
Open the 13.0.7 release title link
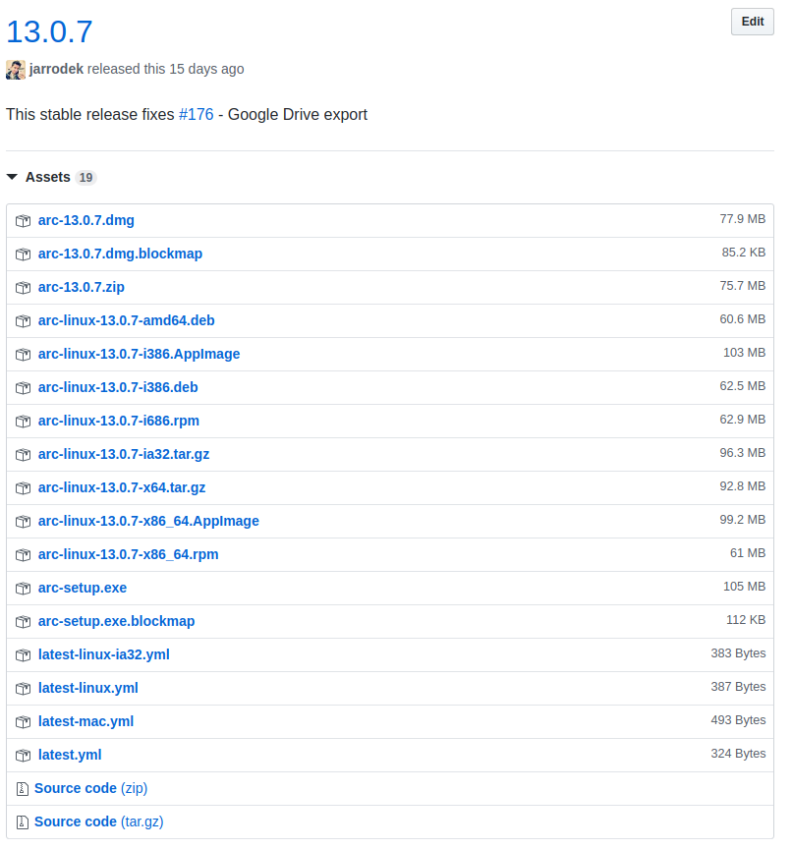pyautogui.click(x=49, y=31)
